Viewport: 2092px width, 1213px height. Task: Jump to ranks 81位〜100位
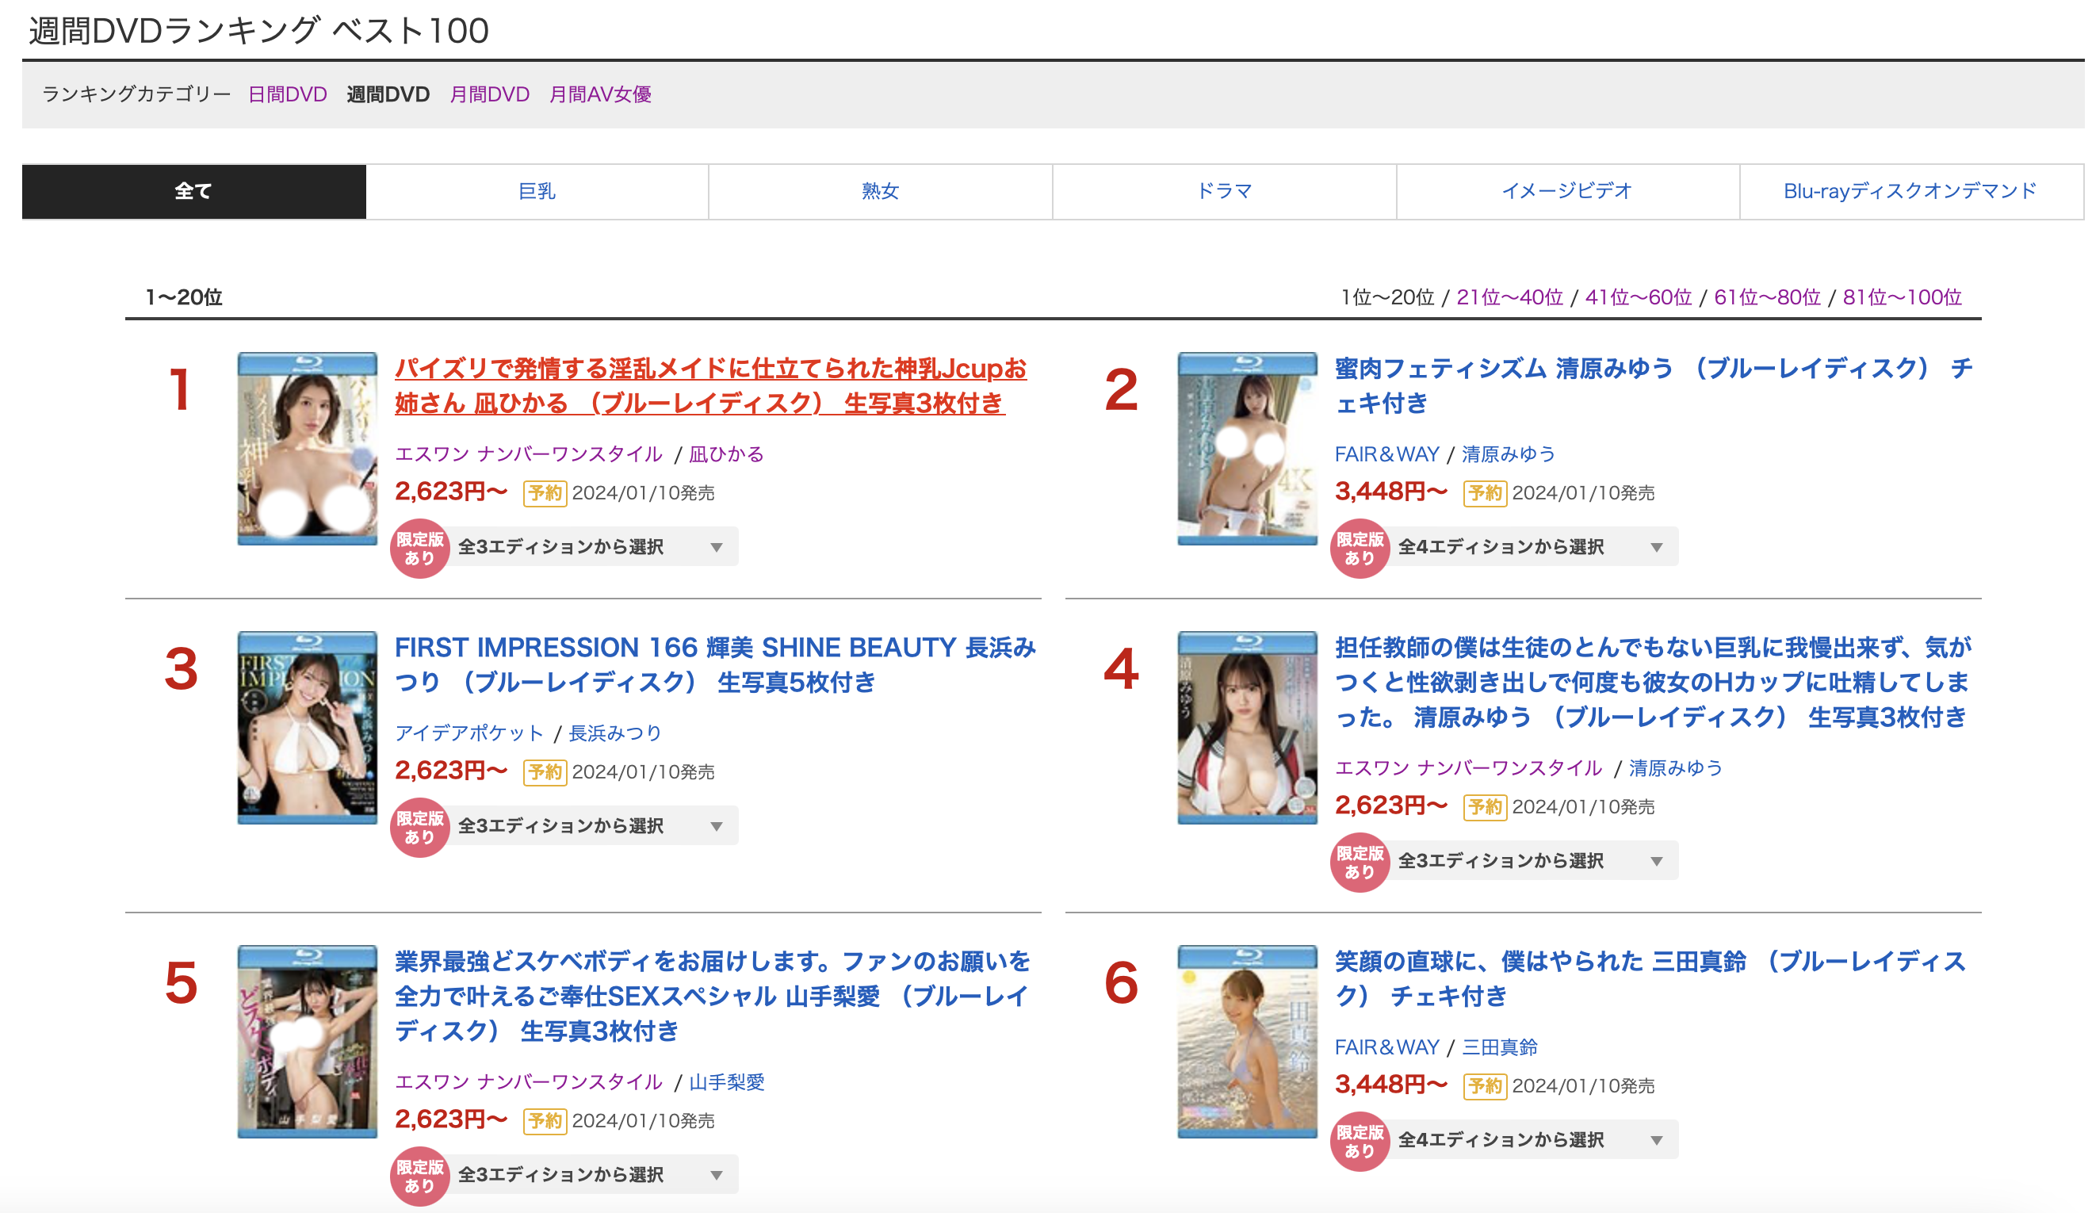(1901, 297)
